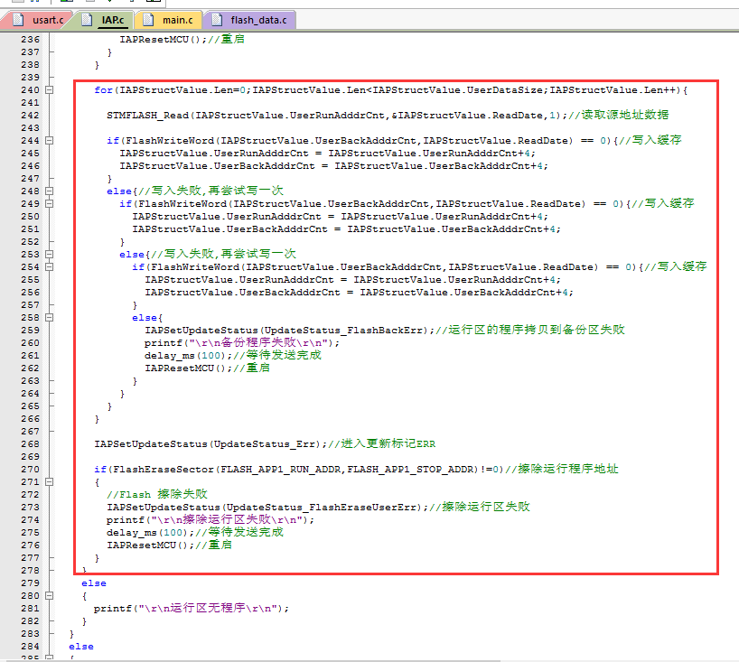The height and width of the screenshot is (662, 739).
Task: Collapse the else block at line 253
Action: coord(49,254)
